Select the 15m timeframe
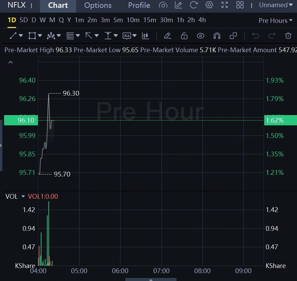 (150, 20)
